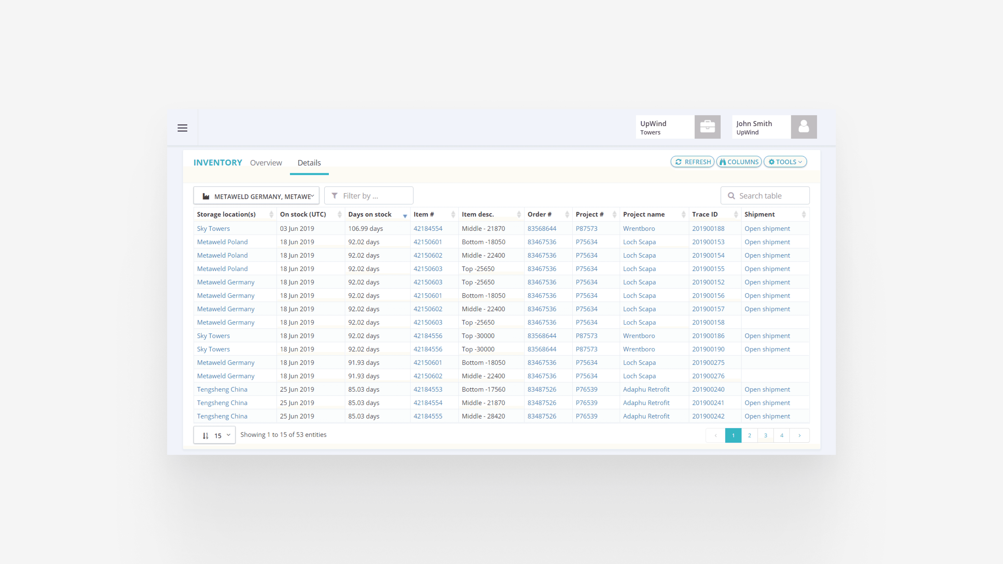
Task: Change the 15 rows per page selector
Action: 214,436
